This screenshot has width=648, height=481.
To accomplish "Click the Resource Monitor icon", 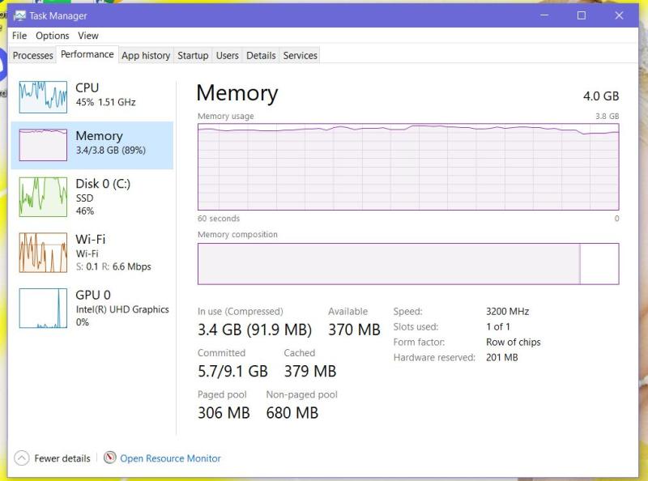I will click(110, 458).
